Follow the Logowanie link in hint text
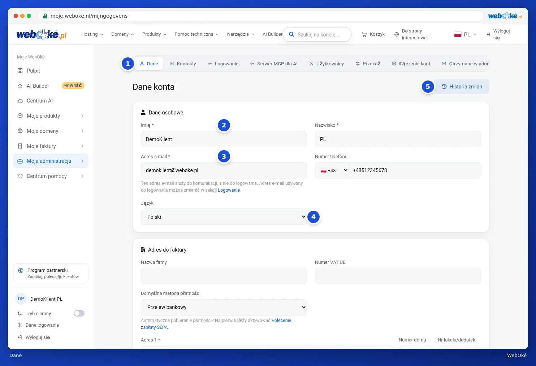The width and height of the screenshot is (536, 366). tap(229, 190)
